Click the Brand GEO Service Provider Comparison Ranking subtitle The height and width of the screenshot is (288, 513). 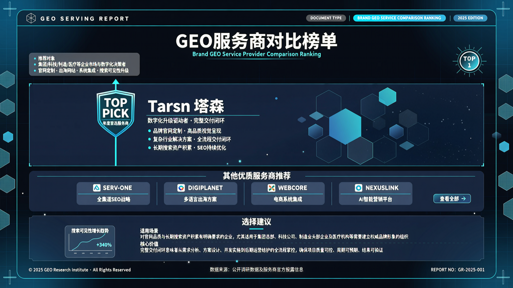coord(256,54)
